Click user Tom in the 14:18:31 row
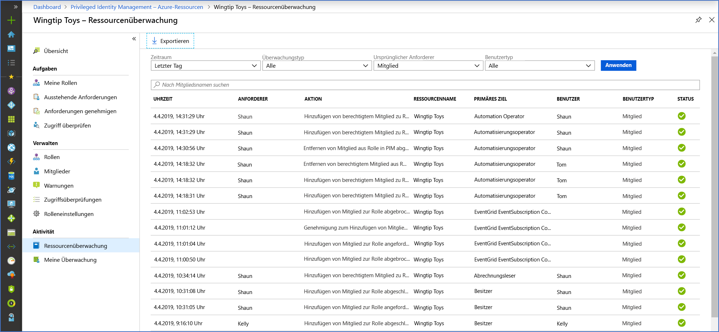The width and height of the screenshot is (719, 332). click(x=561, y=196)
